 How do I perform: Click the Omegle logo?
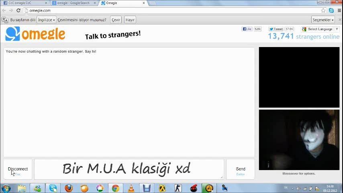[x=35, y=34]
